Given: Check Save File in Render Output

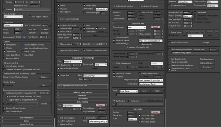Looking at the screenshot, I should pyautogui.click(x=4, y=85).
